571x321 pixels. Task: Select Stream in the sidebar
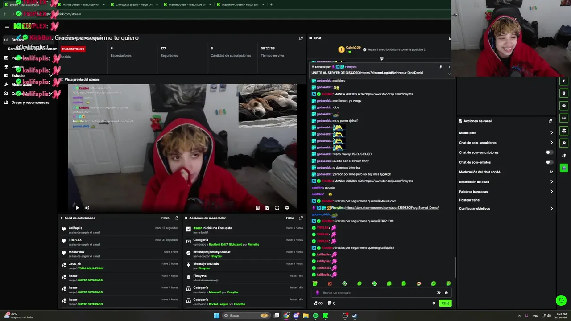(29, 40)
